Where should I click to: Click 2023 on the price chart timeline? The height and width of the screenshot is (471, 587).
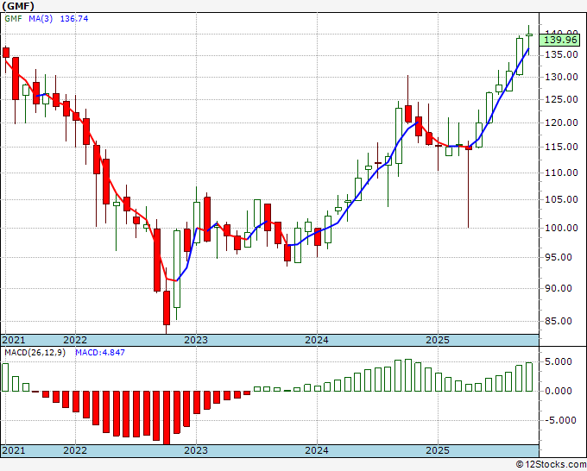[196, 340]
